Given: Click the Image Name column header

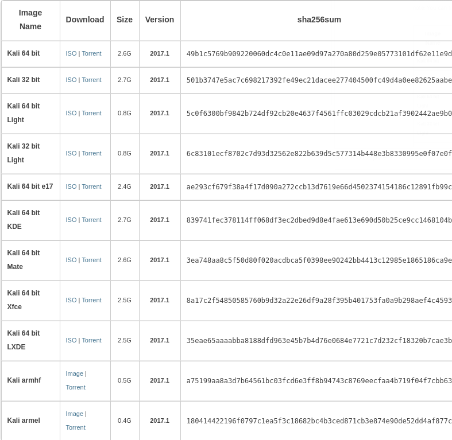Looking at the screenshot, I should pos(30,20).
